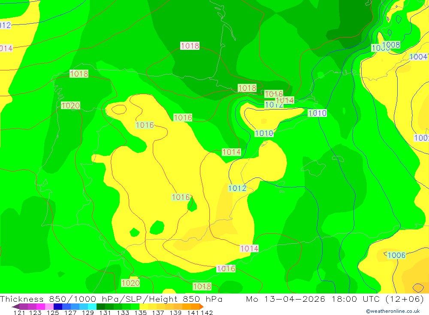Click the blue 1006 isobar label
The image size is (429, 315).
396,255
